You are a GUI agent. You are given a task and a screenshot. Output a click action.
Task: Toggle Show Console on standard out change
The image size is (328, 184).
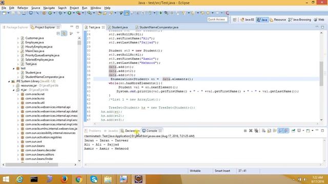click(x=280, y=131)
